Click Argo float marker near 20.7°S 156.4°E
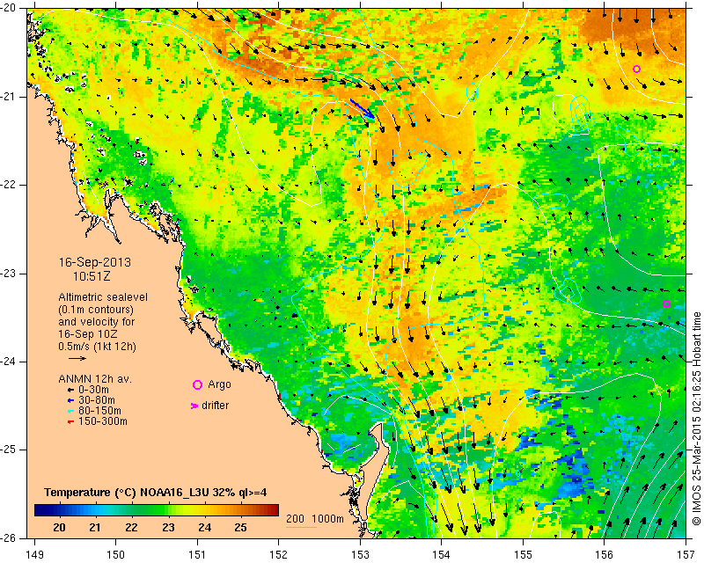The width and height of the screenshot is (704, 563). tap(636, 69)
